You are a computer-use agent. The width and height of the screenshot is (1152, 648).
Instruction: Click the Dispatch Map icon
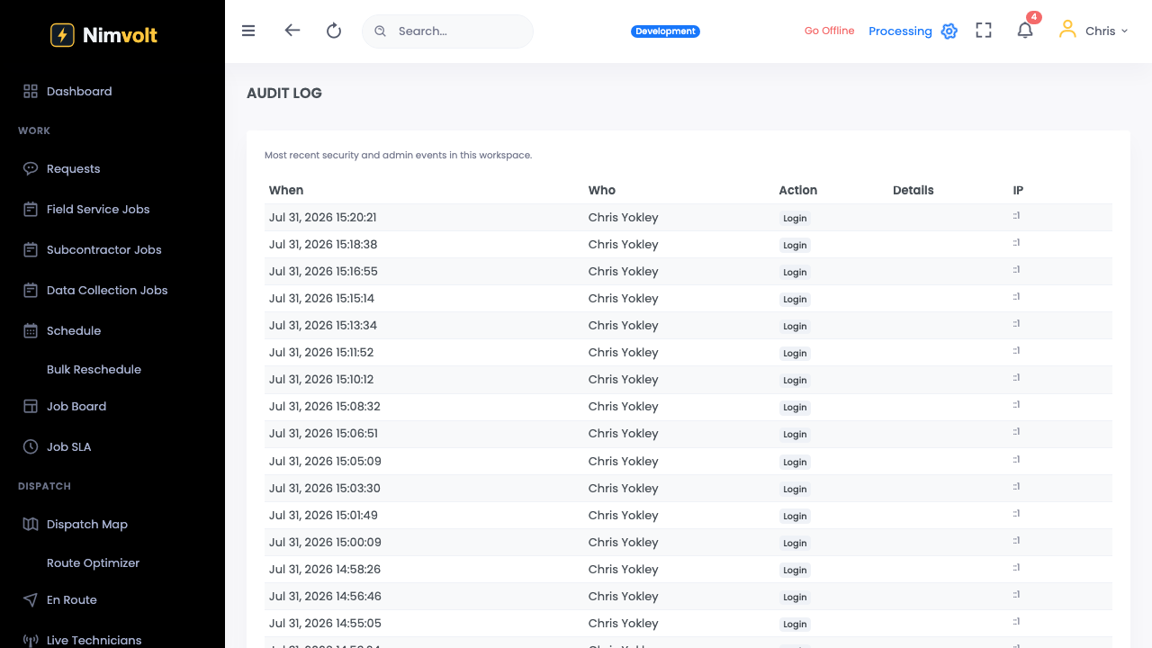tap(31, 524)
